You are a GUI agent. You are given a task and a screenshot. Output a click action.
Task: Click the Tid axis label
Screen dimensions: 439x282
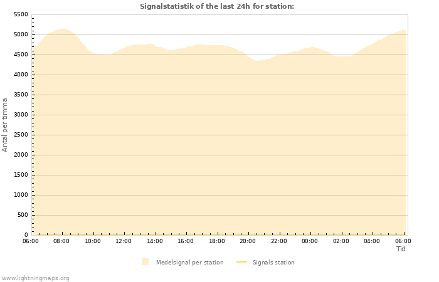click(401, 249)
